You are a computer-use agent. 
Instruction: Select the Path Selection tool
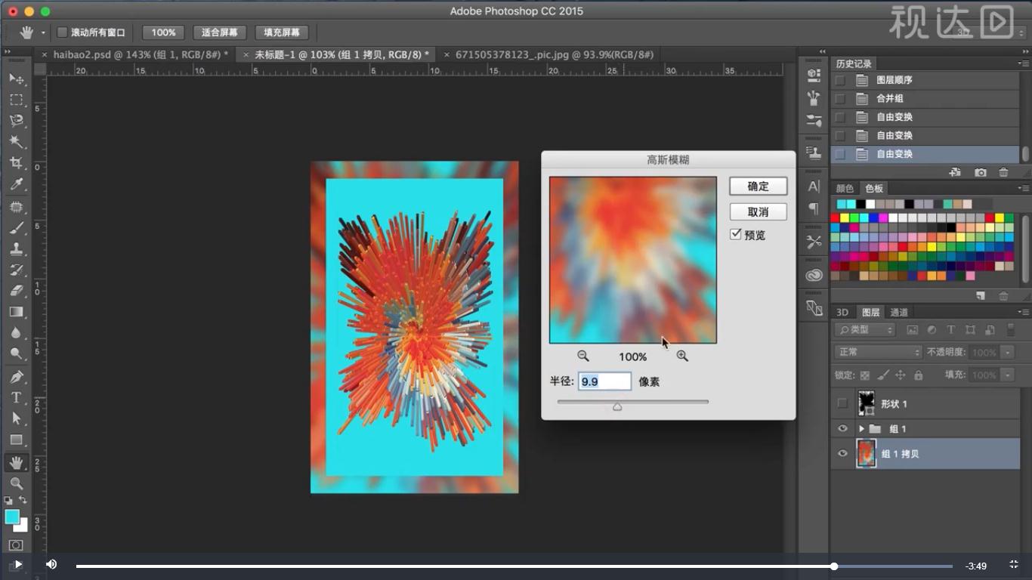coord(16,418)
